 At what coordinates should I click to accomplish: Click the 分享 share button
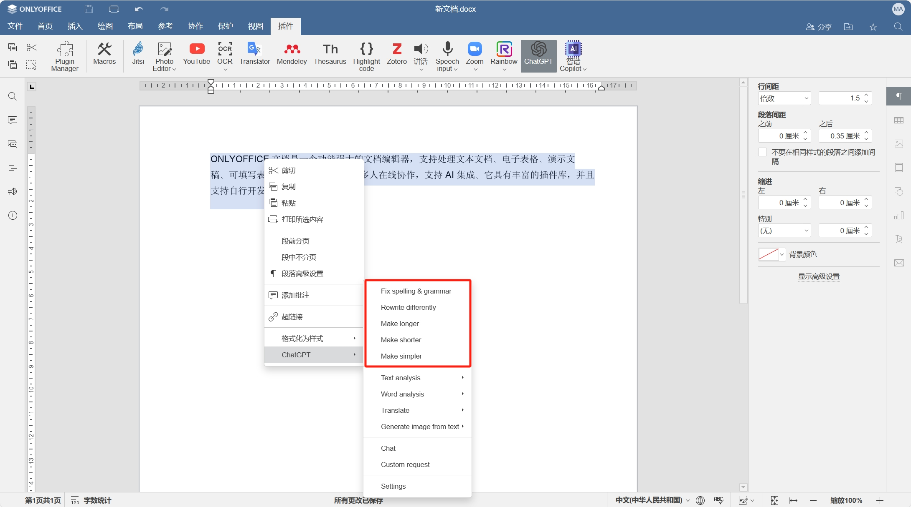[819, 27]
